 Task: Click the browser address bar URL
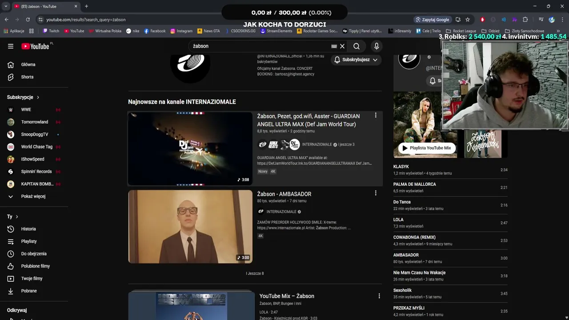point(86,20)
